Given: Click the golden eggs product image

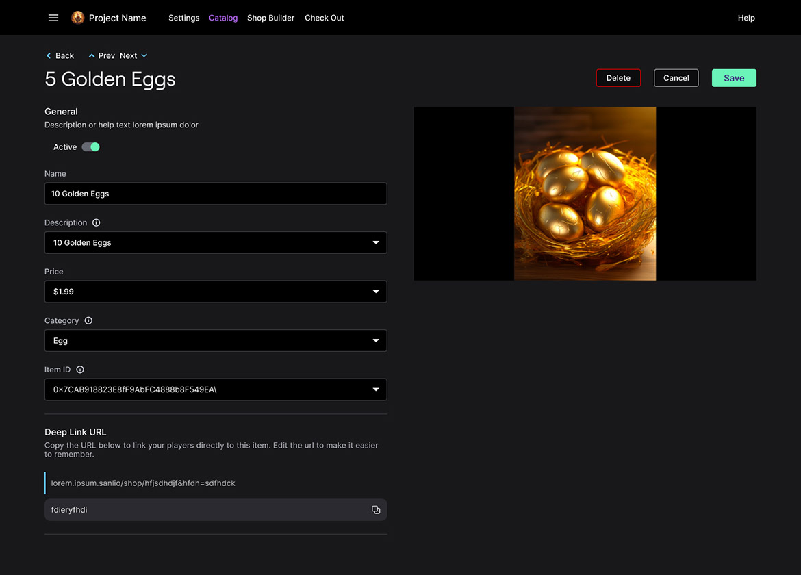Looking at the screenshot, I should (x=585, y=194).
